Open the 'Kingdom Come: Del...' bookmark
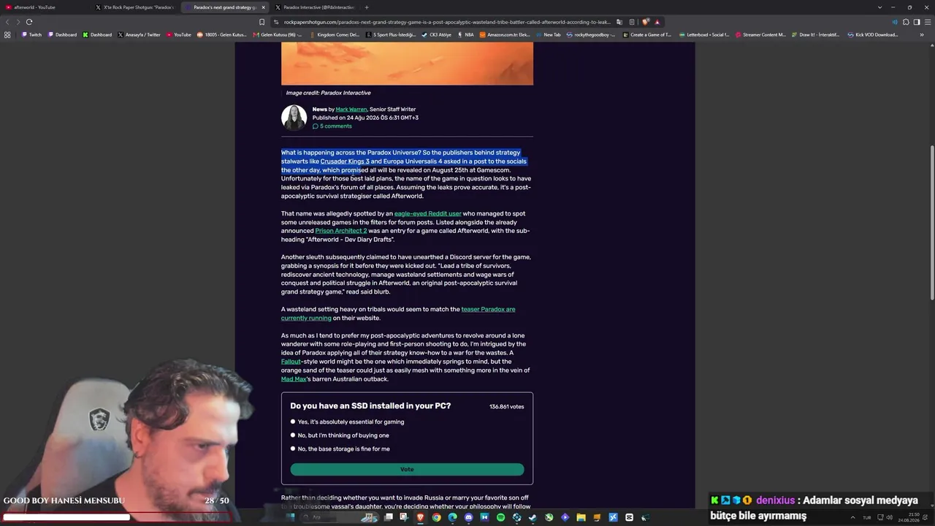Image resolution: width=935 pixels, height=526 pixels. pos(334,34)
